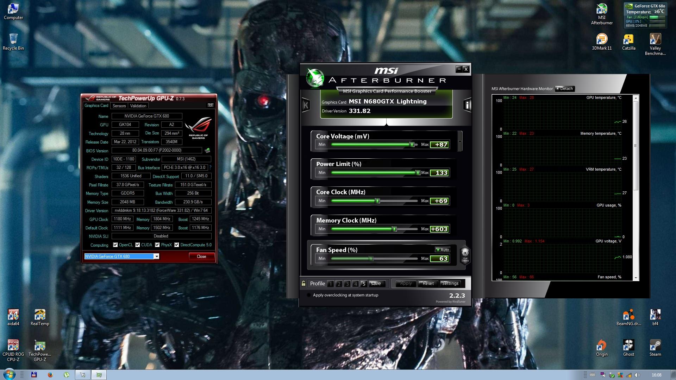Click the Fan Speed slider handle
The height and width of the screenshot is (380, 676).
point(371,259)
